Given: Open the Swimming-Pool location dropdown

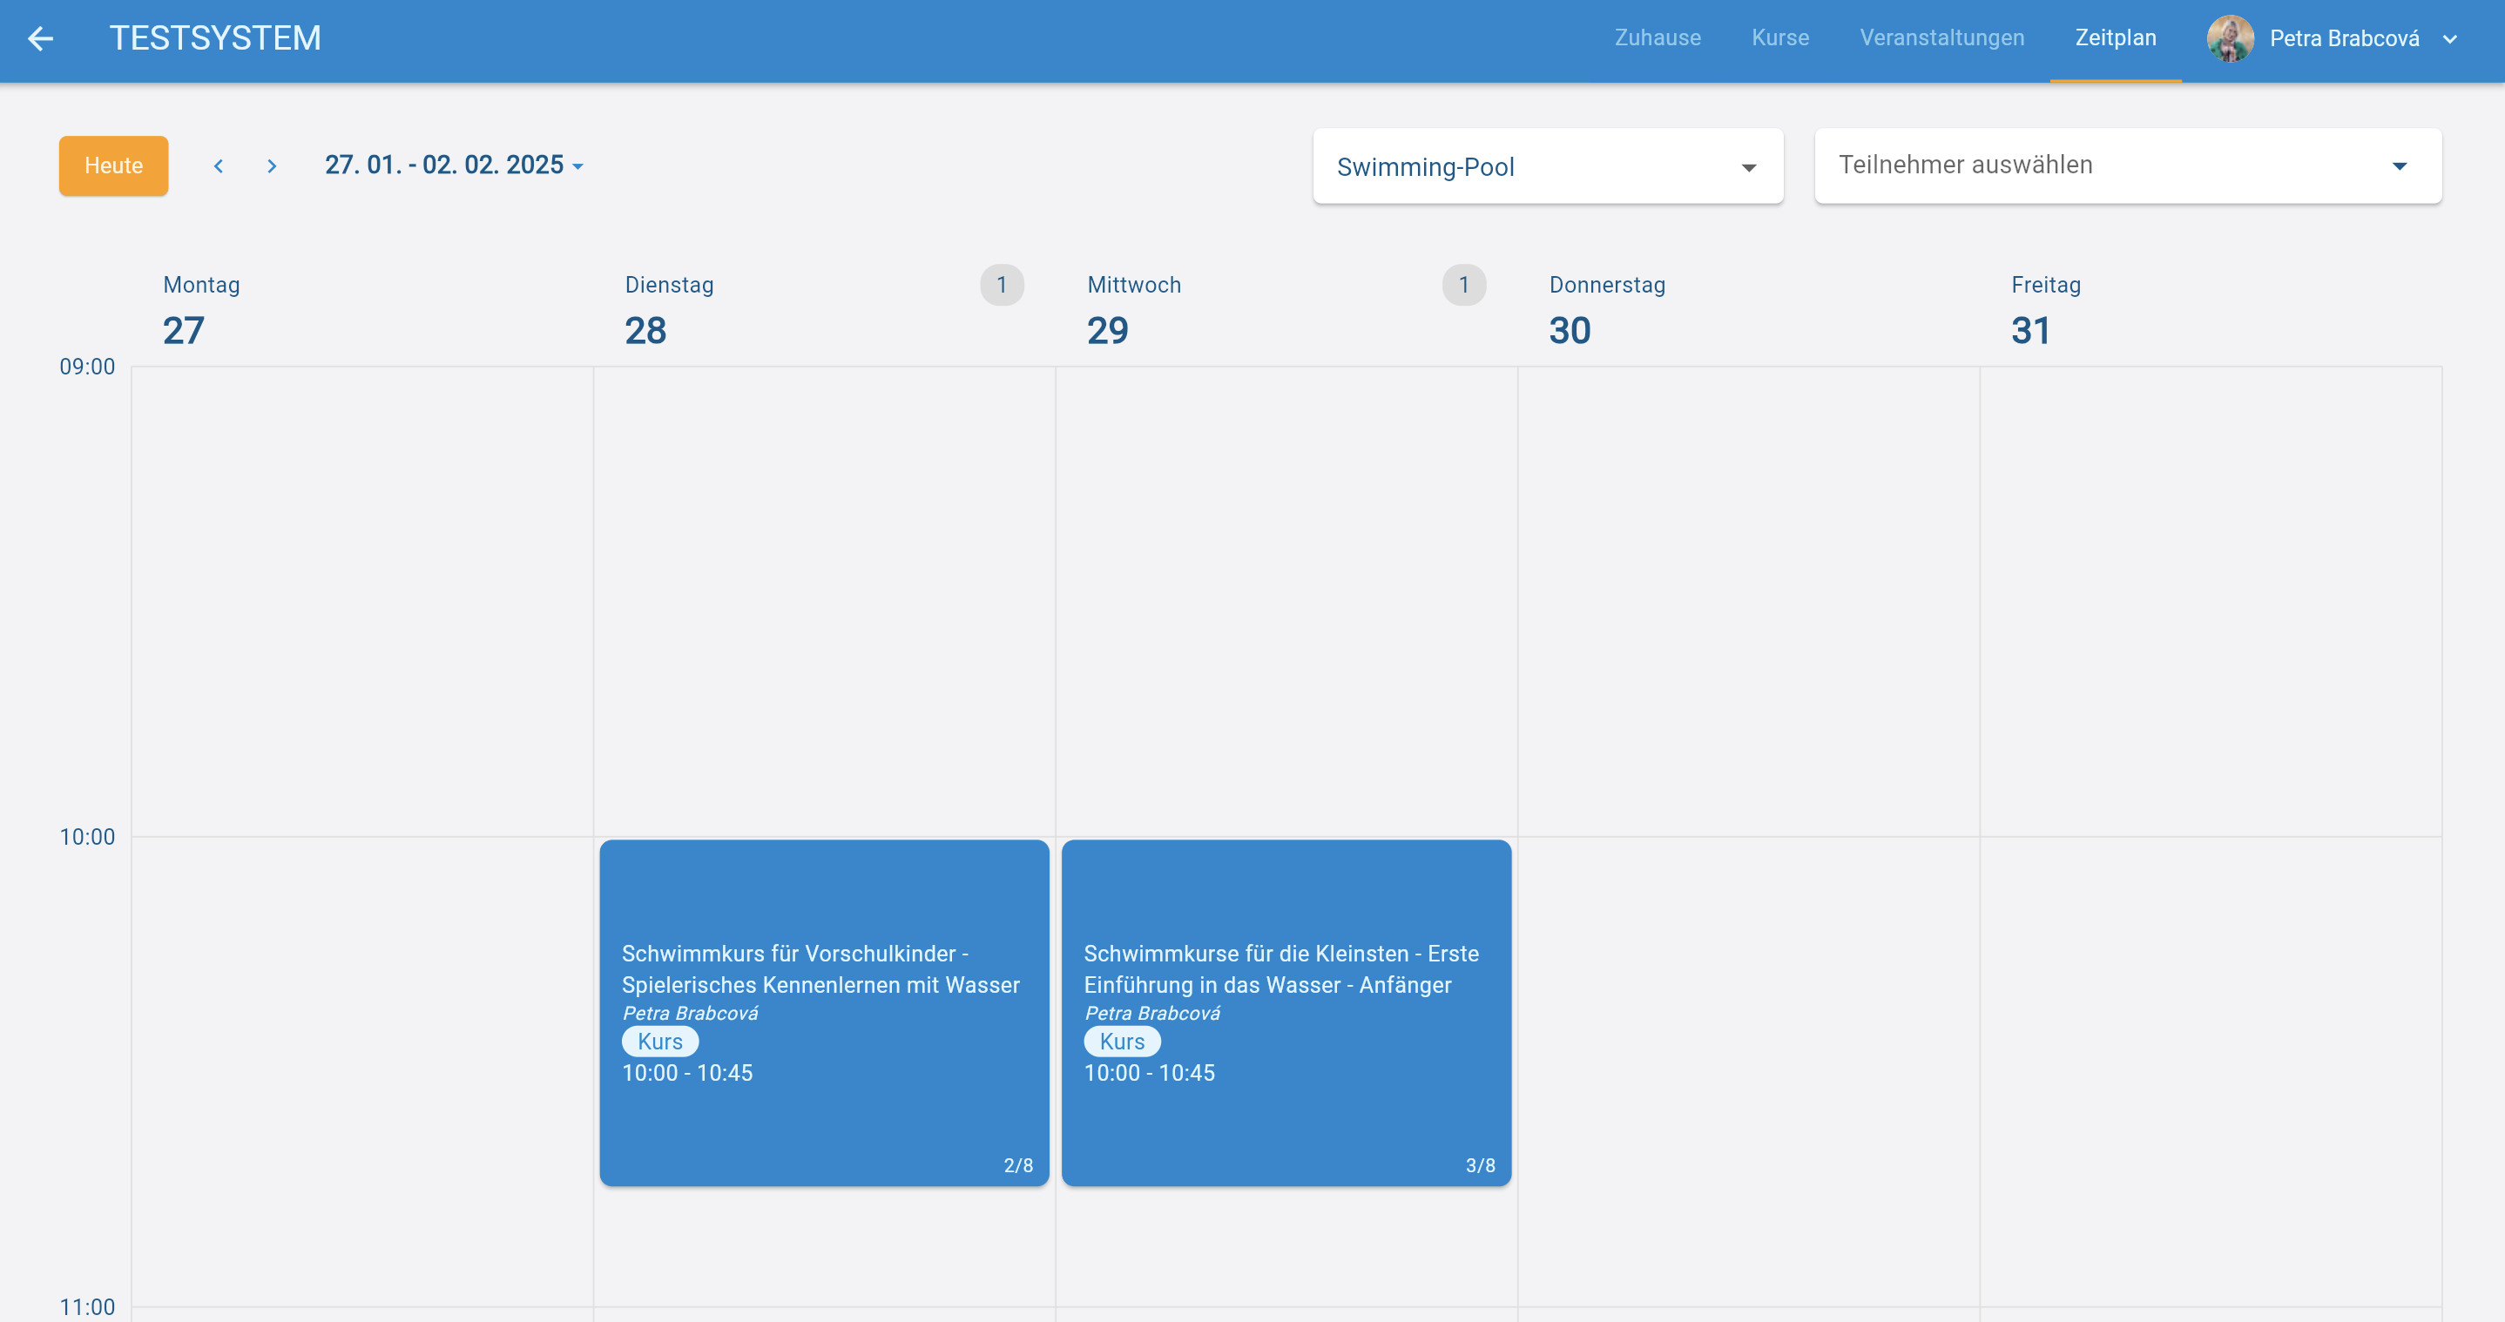Looking at the screenshot, I should 1547,166.
